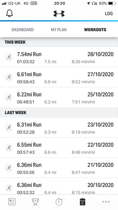The width and height of the screenshot is (118, 210).
Task: Open the feed icon in bottom bar
Action: [12, 202]
